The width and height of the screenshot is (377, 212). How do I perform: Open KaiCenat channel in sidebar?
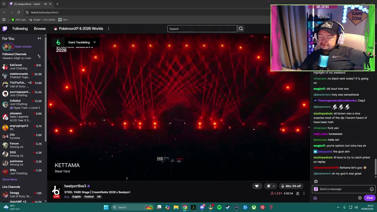(23, 67)
